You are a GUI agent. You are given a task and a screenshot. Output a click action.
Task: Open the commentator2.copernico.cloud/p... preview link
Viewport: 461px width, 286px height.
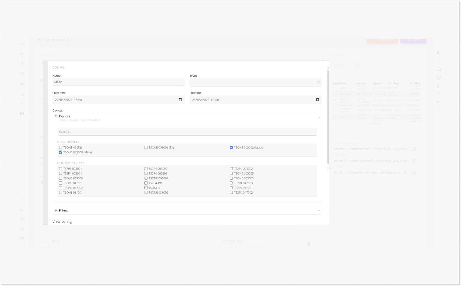tap(371, 161)
